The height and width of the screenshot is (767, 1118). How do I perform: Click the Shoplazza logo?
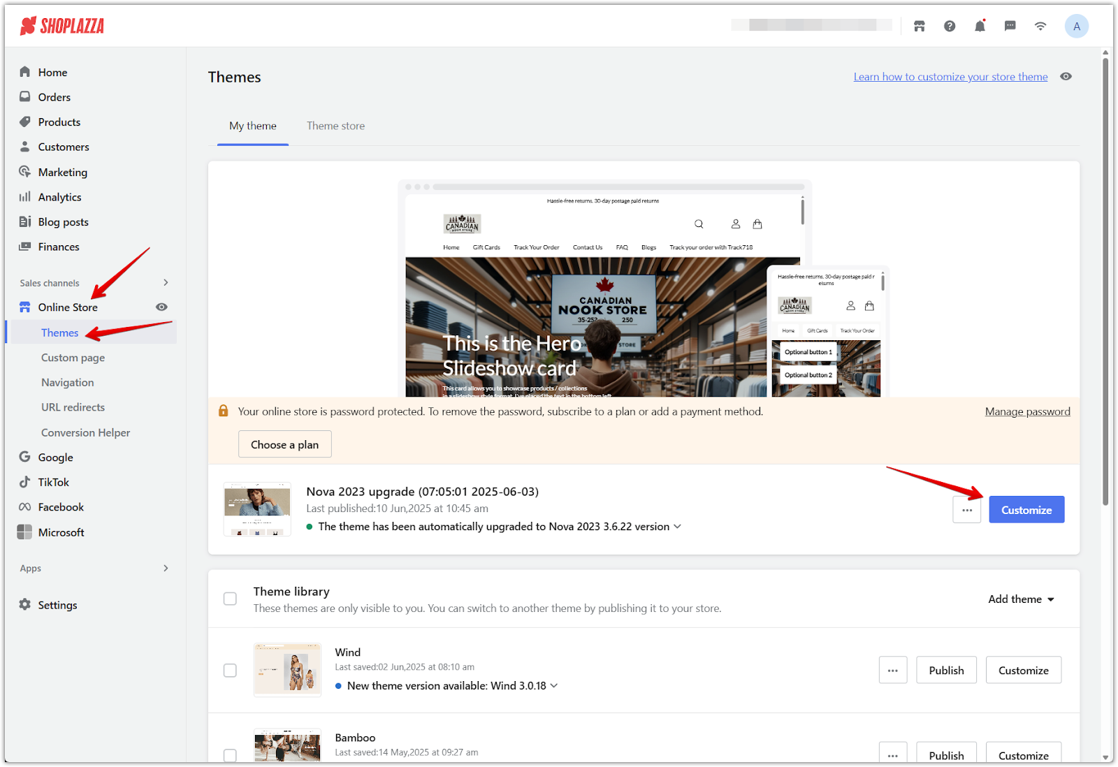pos(62,27)
